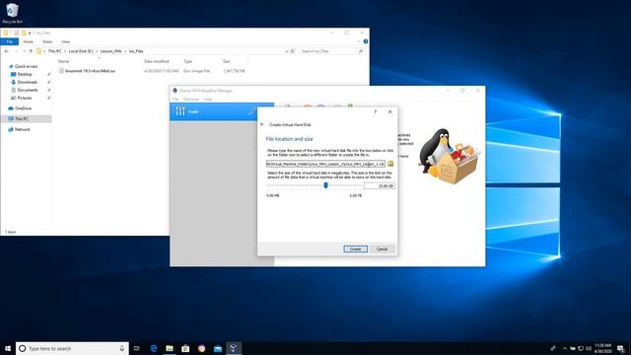Viewport: 631px width, 355px height.
Task: Click the Explorer help icon
Action: 366,41
